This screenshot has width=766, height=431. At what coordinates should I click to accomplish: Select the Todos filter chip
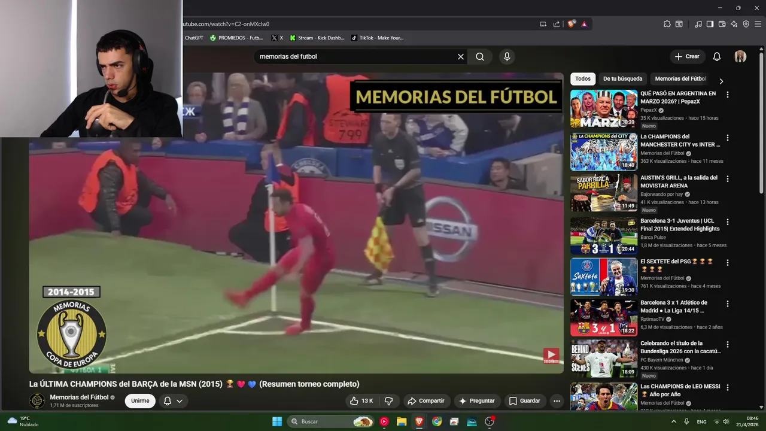tap(582, 78)
